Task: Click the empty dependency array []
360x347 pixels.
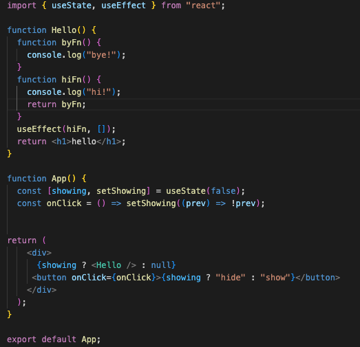Action: coord(101,129)
